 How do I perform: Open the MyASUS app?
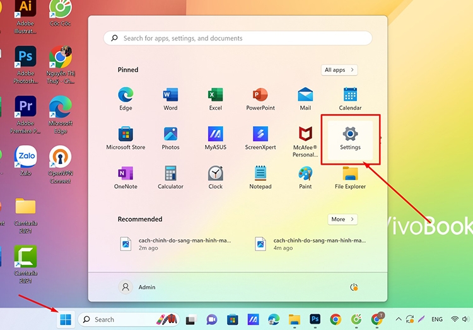216,138
